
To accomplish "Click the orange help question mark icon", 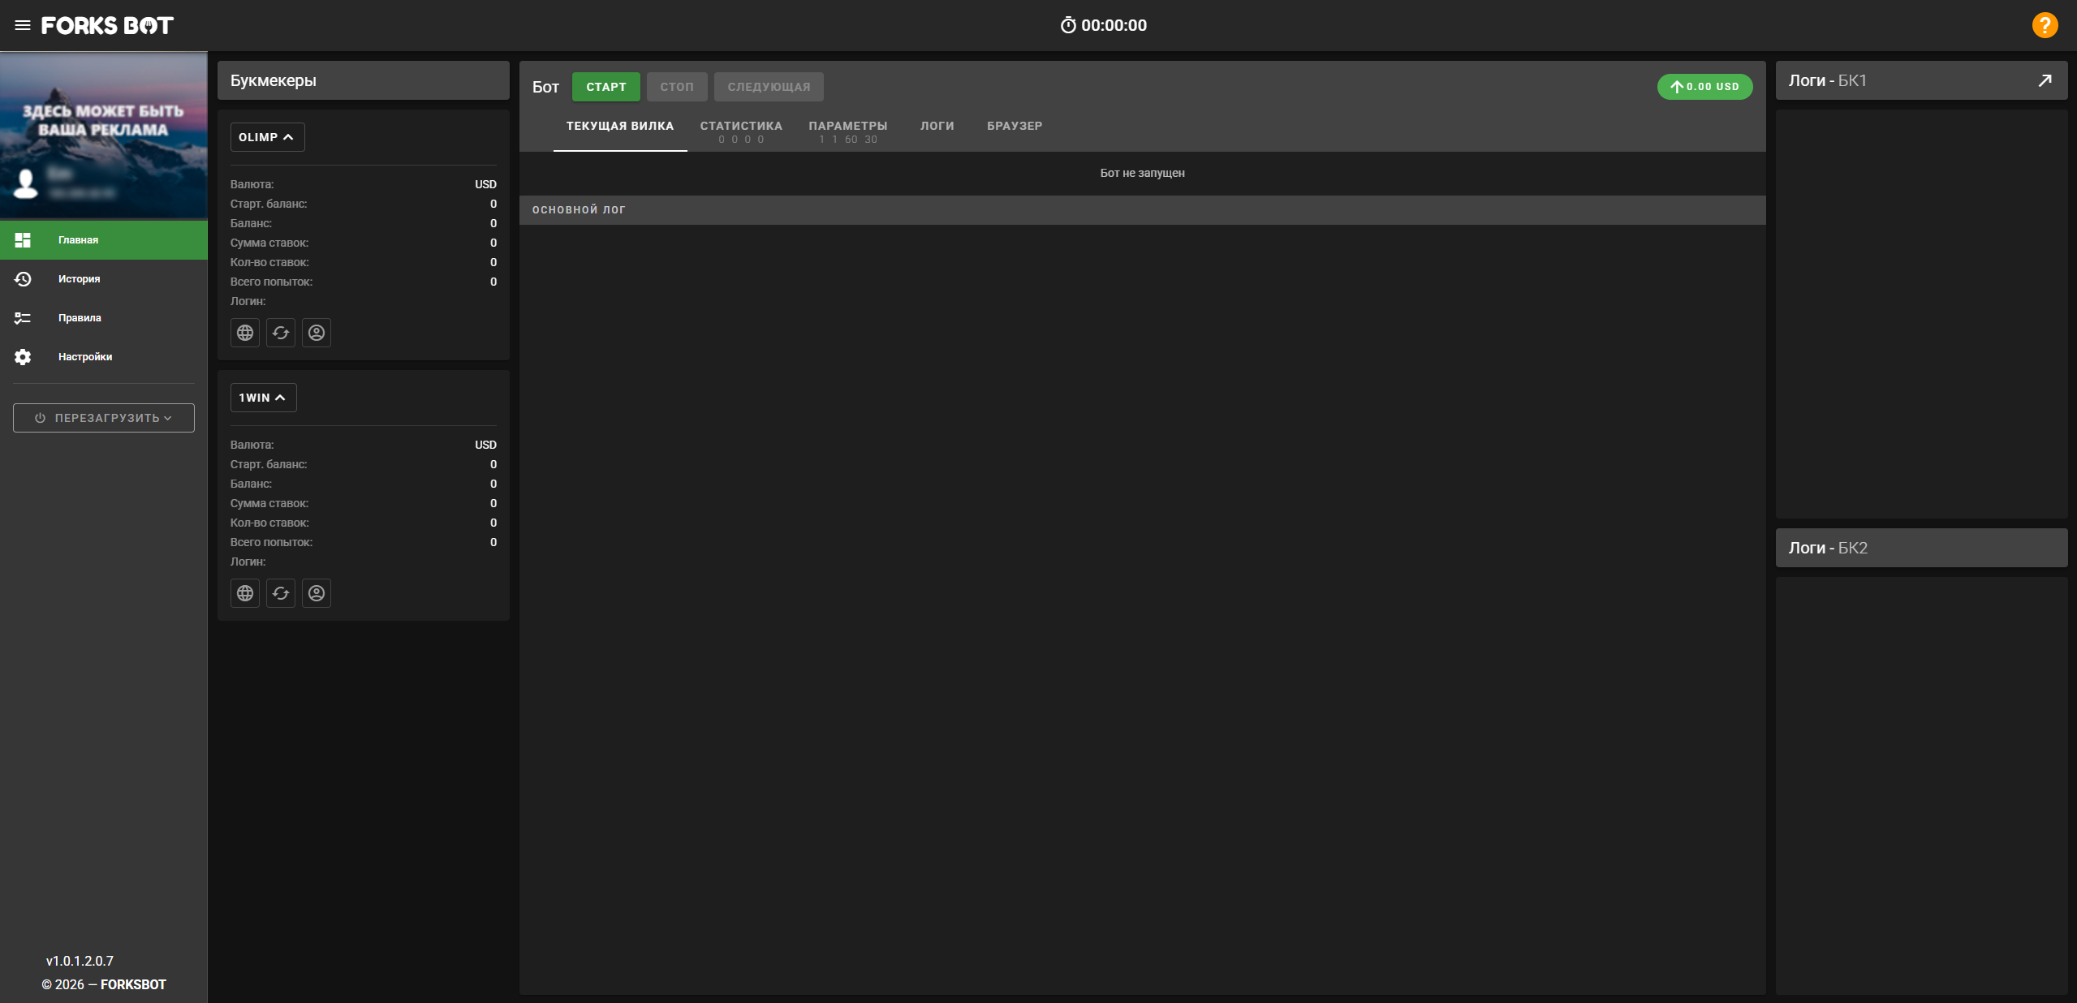I will click(2045, 25).
